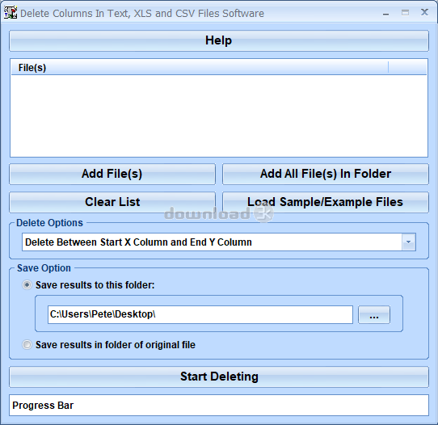This screenshot has height=425, width=438.
Task: Click the window title bar text
Action: [x=142, y=14]
